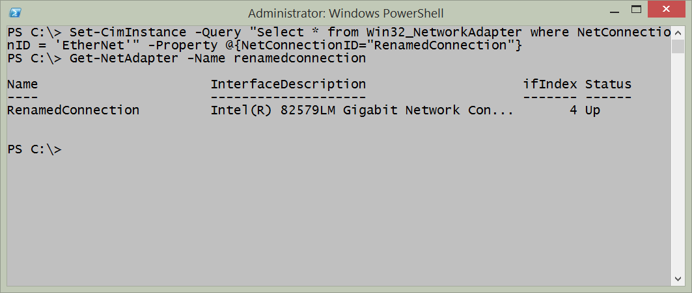Click the 'Administrator: Windows PowerShell' title text

[x=346, y=12]
